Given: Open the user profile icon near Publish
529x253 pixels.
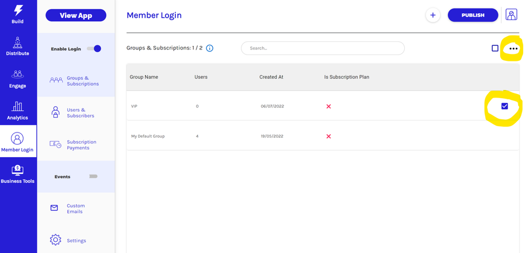Looking at the screenshot, I should pos(511,15).
